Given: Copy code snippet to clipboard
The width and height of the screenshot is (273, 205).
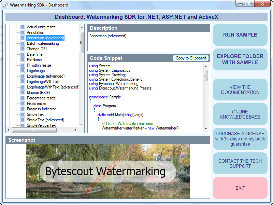Looking at the screenshot, I should 191,58.
